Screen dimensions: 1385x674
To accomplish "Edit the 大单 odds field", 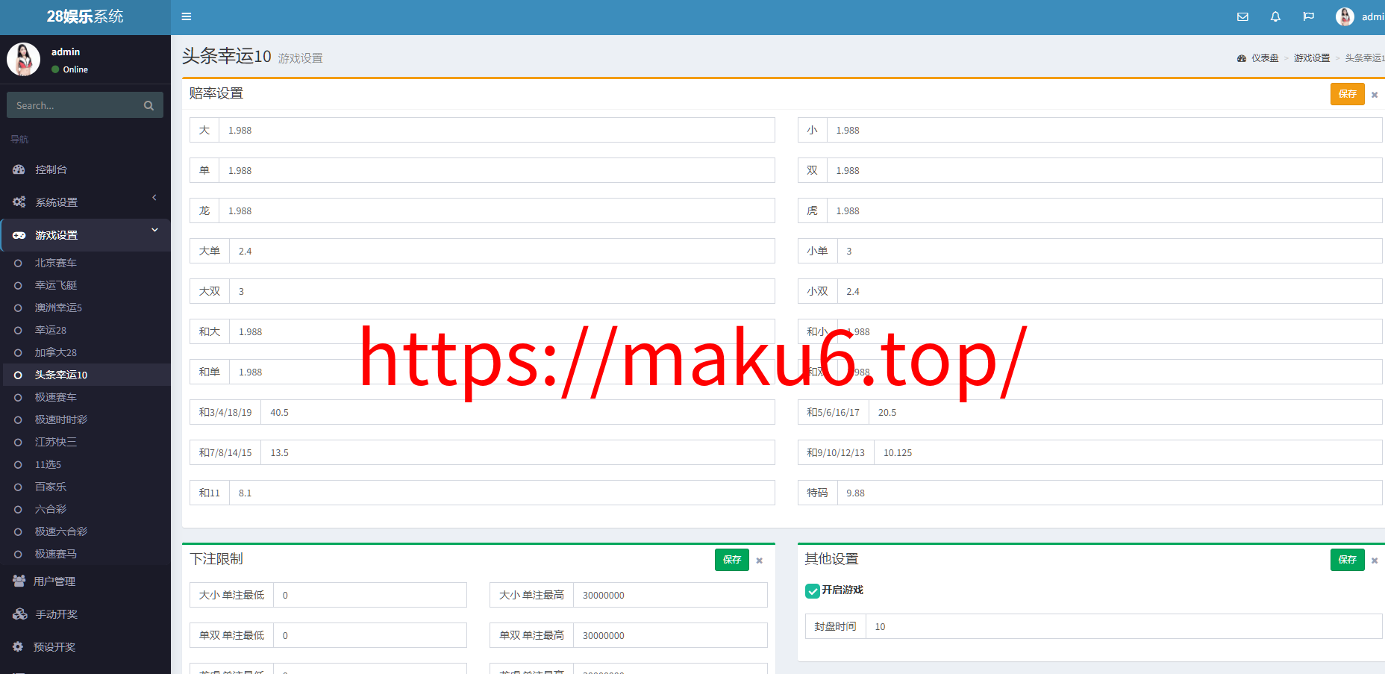I will (502, 251).
